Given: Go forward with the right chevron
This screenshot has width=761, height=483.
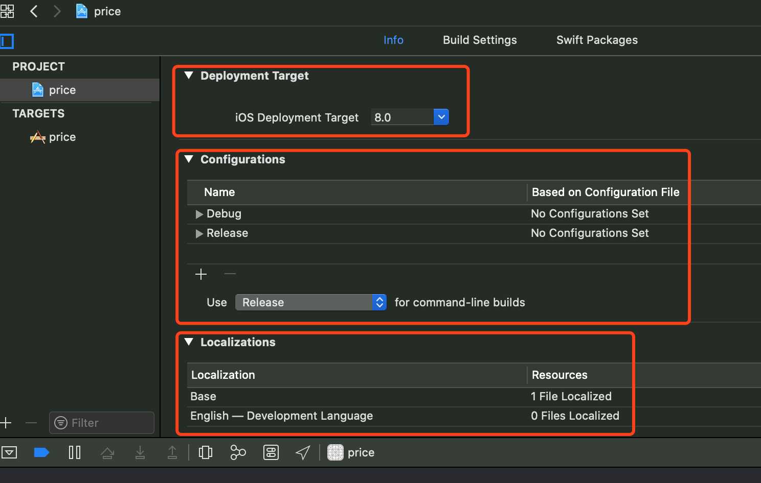Looking at the screenshot, I should (x=57, y=11).
